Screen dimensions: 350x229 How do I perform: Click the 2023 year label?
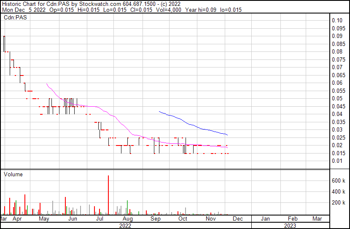[290, 226]
